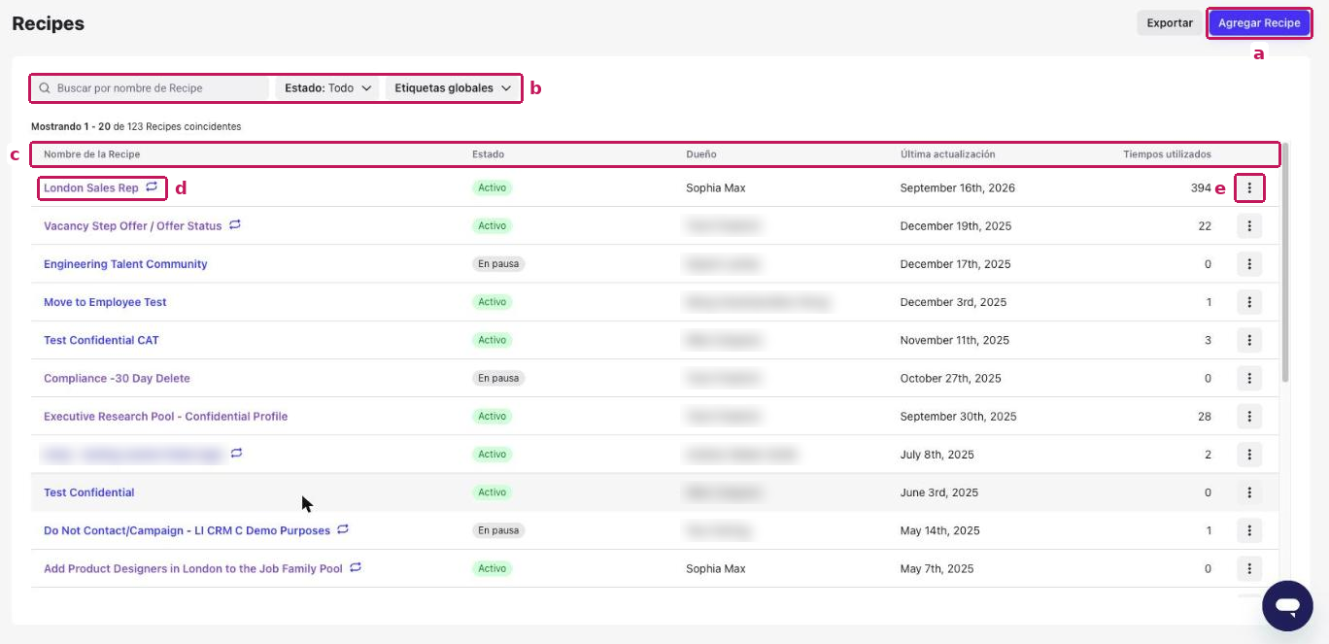The image size is (1329, 644).
Task: Open row actions for Add Product Designers recipe
Action: (1249, 568)
